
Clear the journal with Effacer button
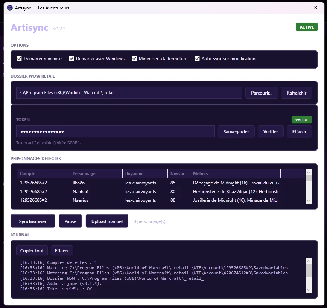pyautogui.click(x=62, y=251)
